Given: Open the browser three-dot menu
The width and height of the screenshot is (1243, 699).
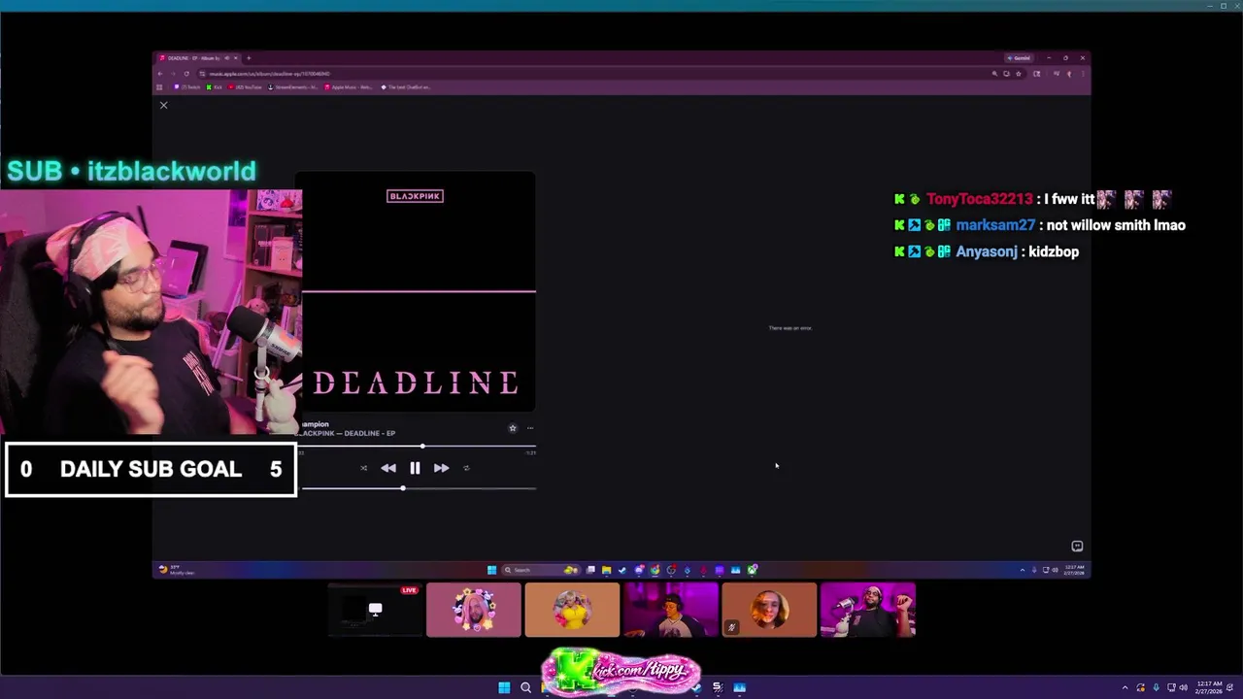Looking at the screenshot, I should tap(1083, 74).
